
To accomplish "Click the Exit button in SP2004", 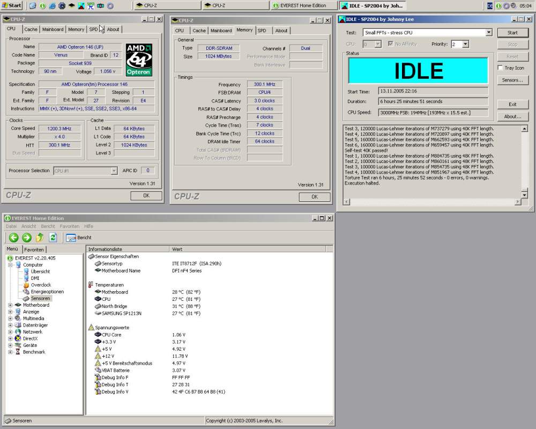I will (x=512, y=105).
